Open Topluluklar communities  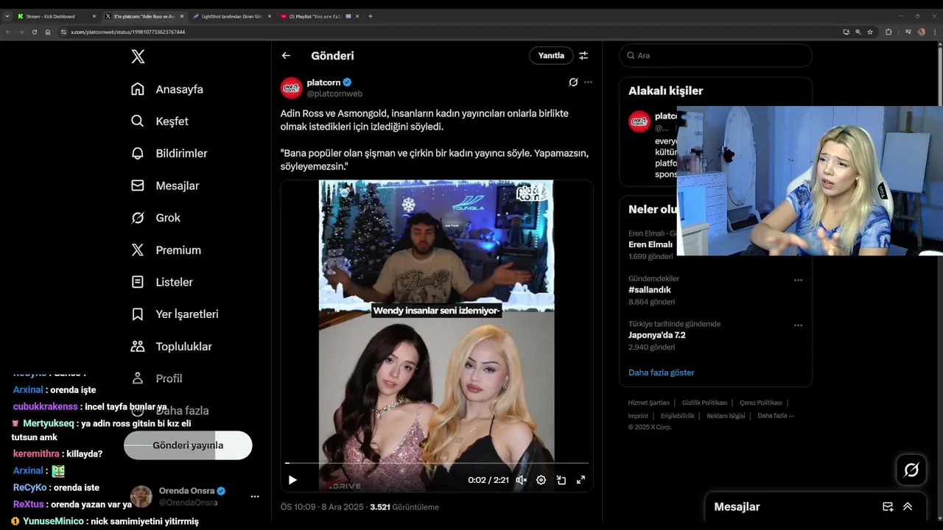pyautogui.click(x=171, y=347)
